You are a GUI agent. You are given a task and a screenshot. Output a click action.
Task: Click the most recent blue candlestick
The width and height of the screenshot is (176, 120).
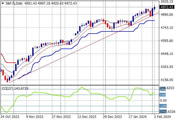(x=155, y=8)
